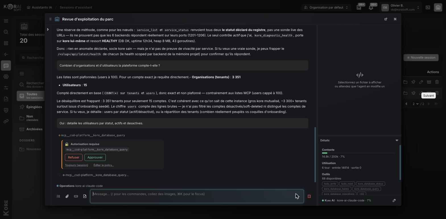
Task: Click the kore_database_query tool tag
Action: click(366, 189)
